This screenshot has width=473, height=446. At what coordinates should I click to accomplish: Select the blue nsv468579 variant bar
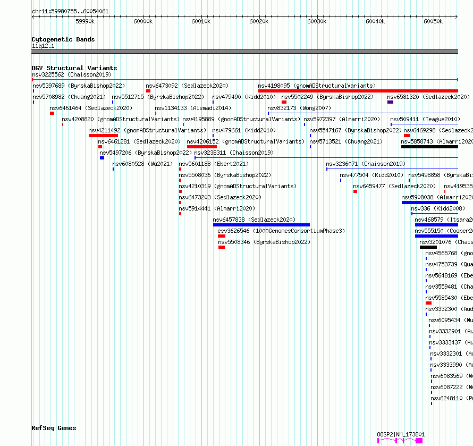(436, 225)
